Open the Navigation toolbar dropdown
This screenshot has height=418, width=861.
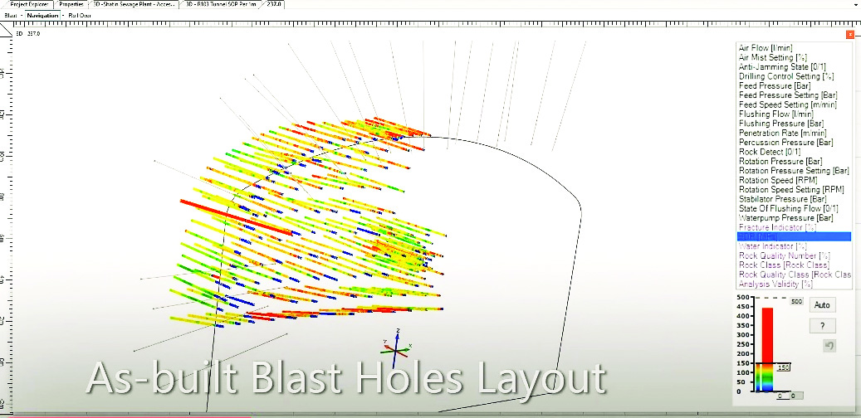43,15
